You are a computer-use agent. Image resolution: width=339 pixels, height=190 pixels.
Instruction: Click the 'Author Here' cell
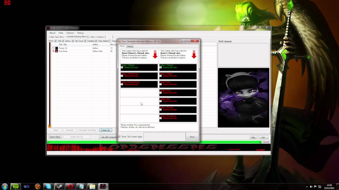pyautogui.click(x=97, y=51)
